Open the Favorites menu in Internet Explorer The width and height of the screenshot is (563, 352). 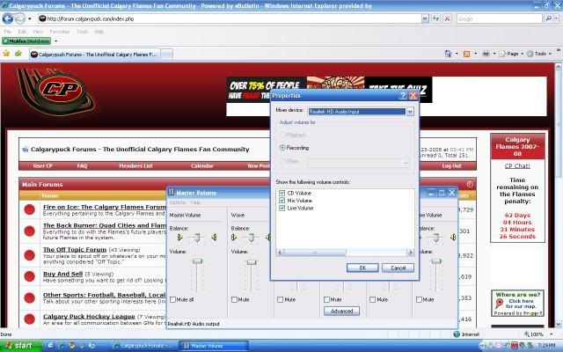(x=59, y=32)
